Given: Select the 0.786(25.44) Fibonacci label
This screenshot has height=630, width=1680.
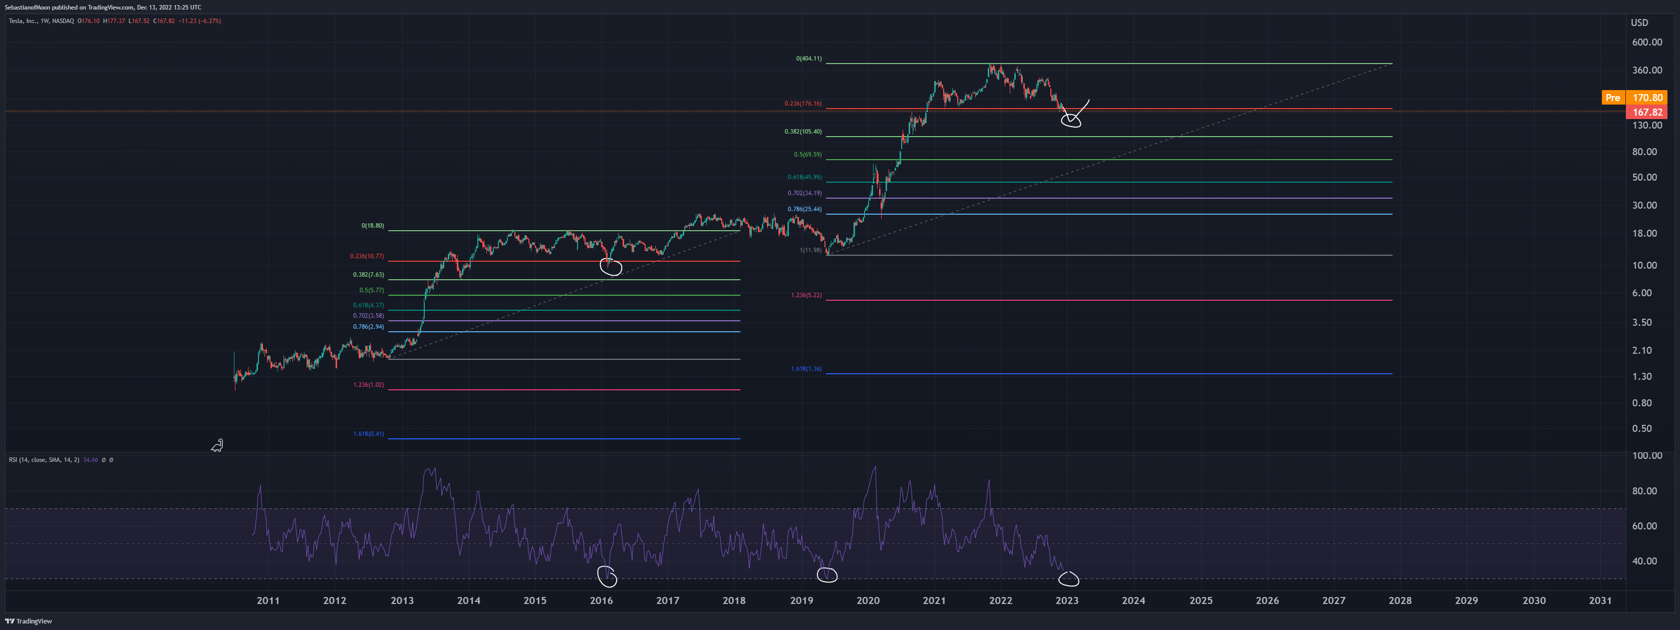Looking at the screenshot, I should point(804,209).
